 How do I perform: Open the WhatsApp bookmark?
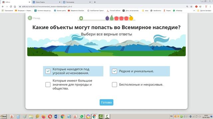click(177, 11)
